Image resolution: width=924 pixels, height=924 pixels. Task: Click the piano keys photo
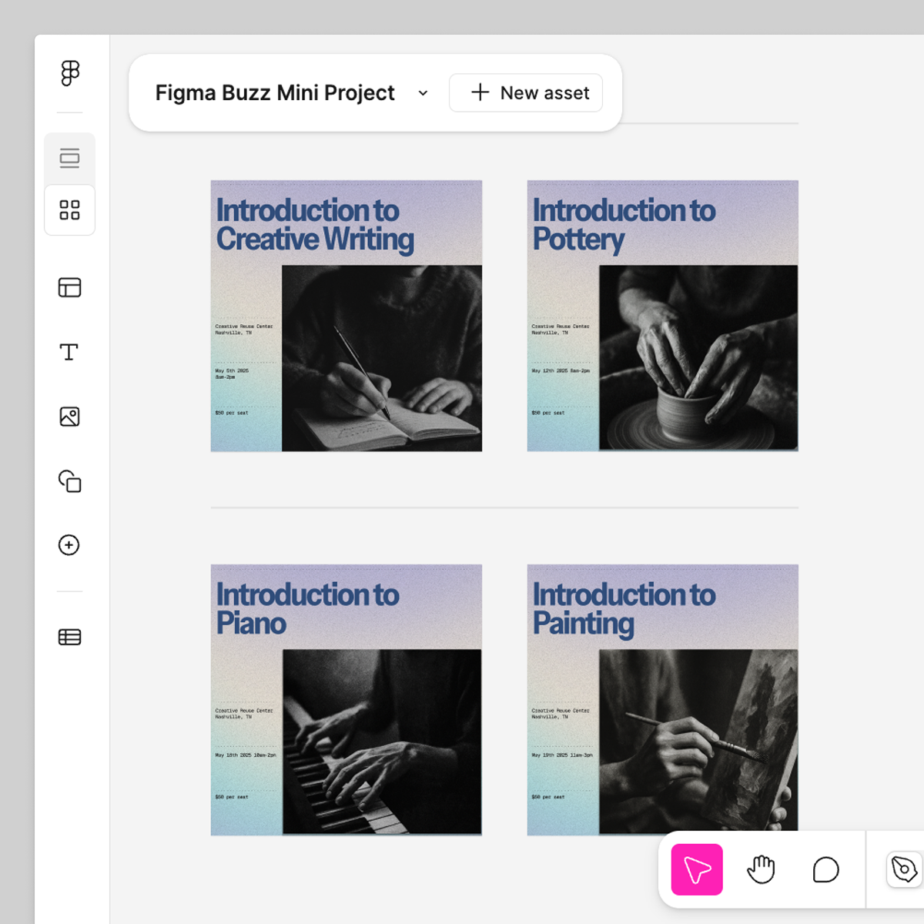(382, 742)
